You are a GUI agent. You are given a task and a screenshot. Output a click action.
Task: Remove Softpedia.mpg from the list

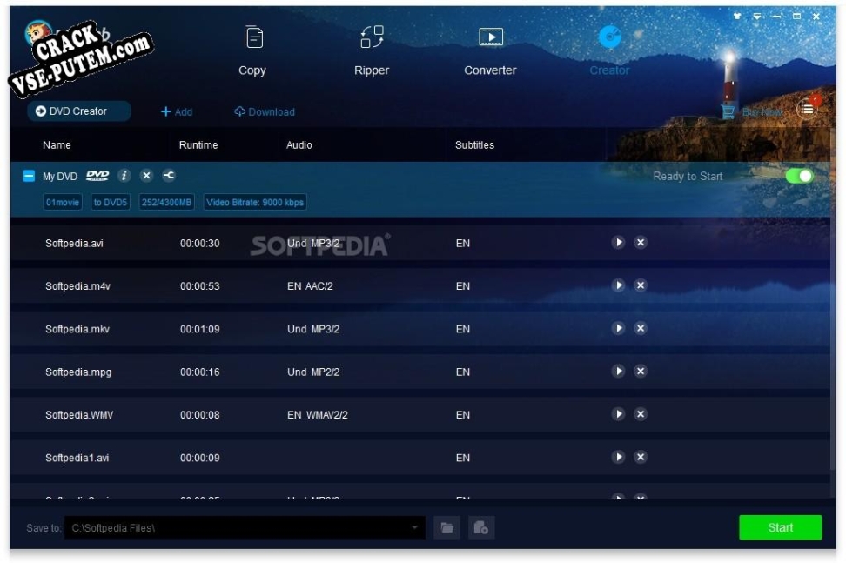point(641,371)
